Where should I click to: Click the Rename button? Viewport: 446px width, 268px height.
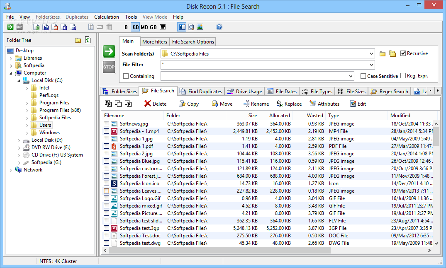[x=256, y=104]
